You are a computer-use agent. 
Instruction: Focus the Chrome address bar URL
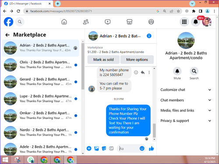tap(61, 11)
